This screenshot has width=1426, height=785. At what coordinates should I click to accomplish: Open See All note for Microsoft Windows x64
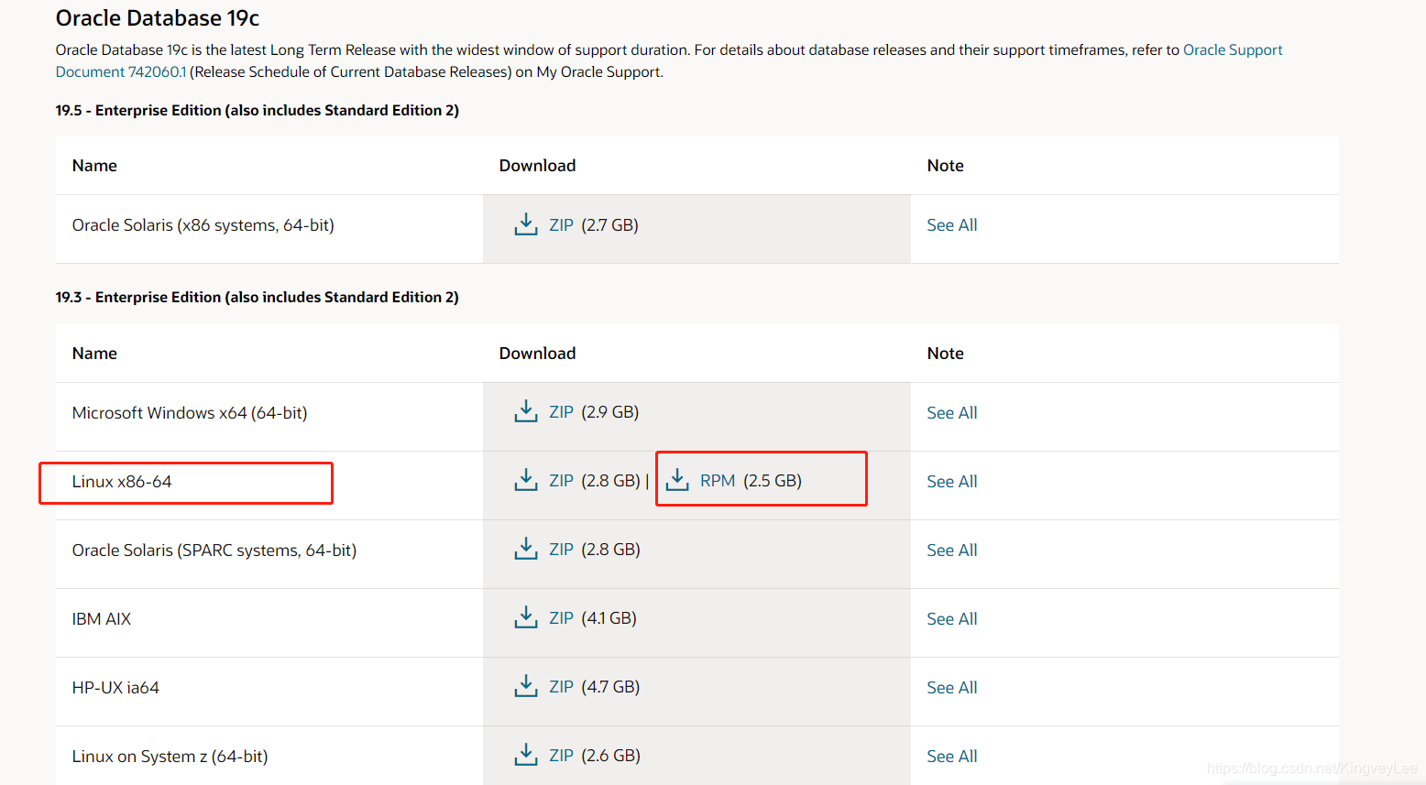pos(952,413)
